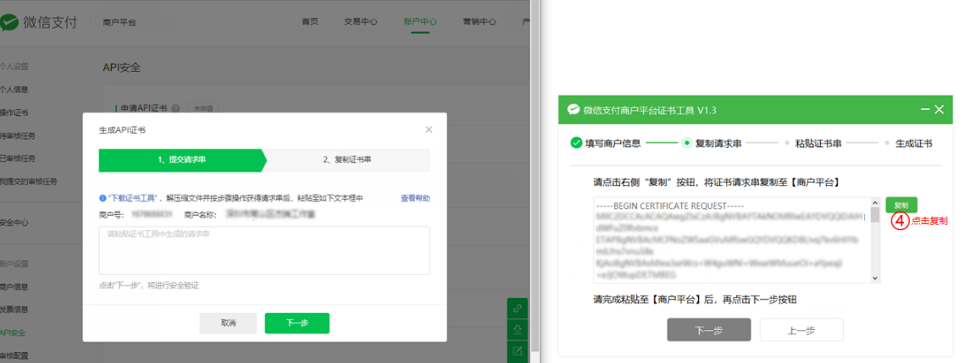Click the help question mark beside 申请API证书

[176, 108]
